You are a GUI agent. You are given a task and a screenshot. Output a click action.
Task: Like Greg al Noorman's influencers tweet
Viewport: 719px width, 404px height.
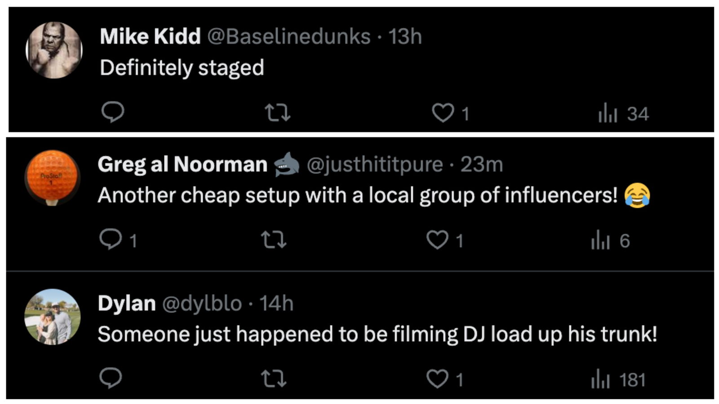437,240
